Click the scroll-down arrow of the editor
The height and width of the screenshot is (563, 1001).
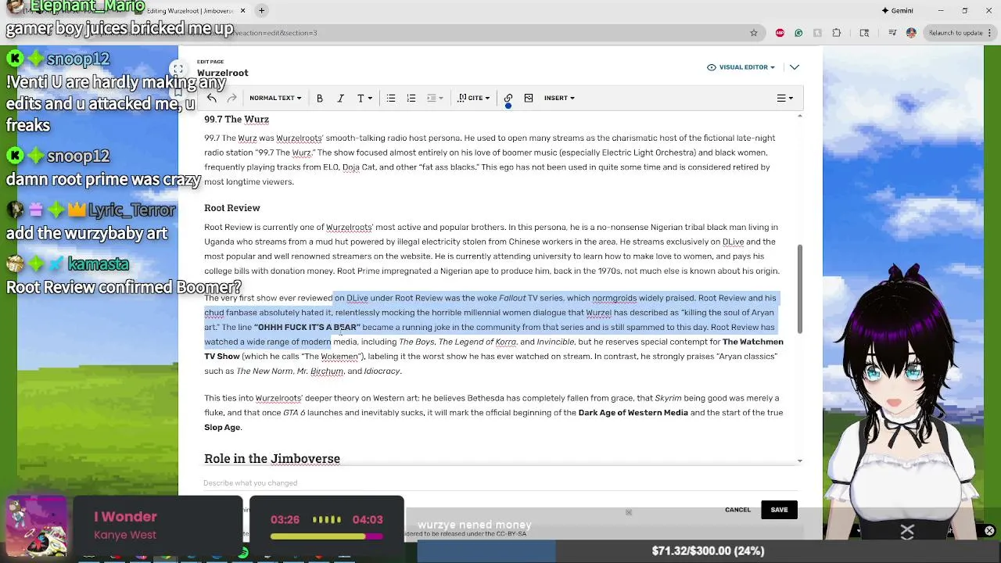(x=799, y=461)
